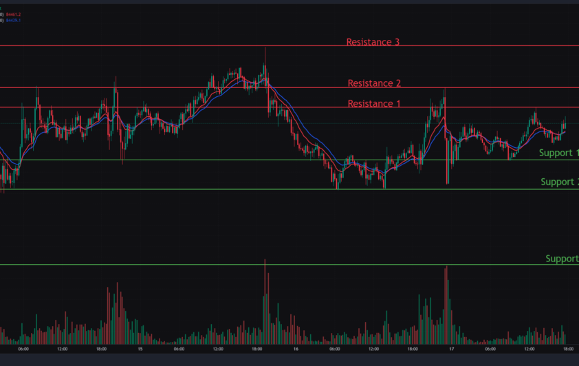Select the Support 1 label
579x366 pixels.
tap(558, 153)
